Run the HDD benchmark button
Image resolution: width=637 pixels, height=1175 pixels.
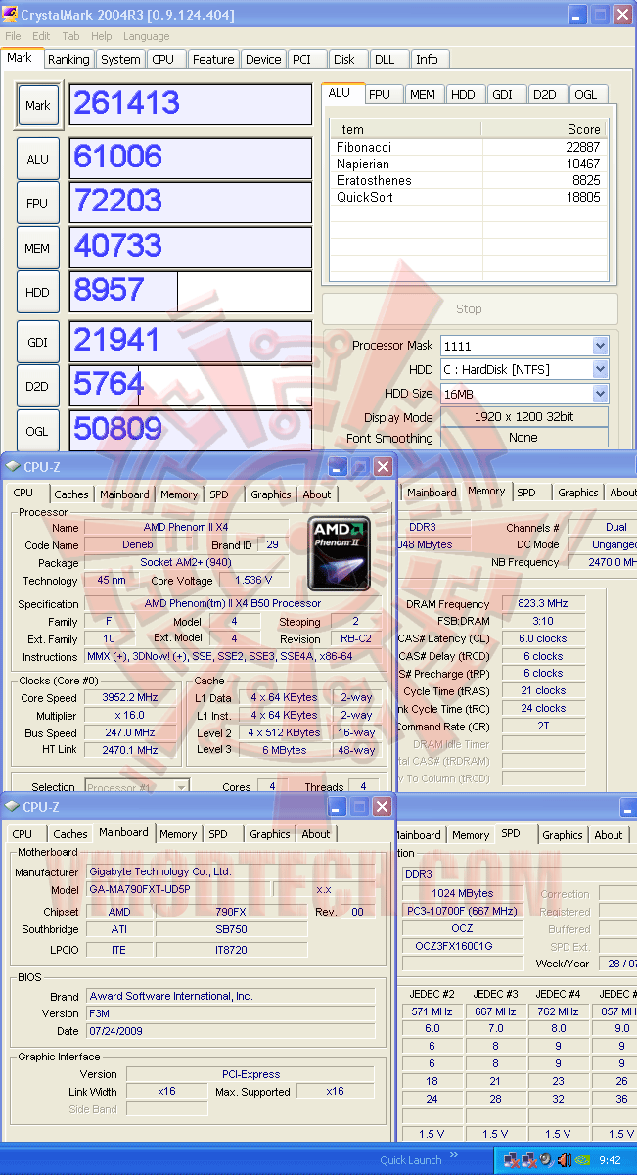click(38, 292)
